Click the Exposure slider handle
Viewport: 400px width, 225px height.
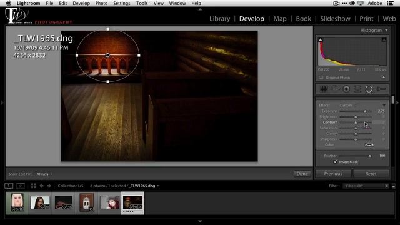[365, 111]
